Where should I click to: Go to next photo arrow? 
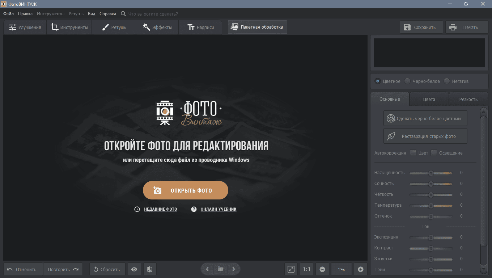coord(234,269)
